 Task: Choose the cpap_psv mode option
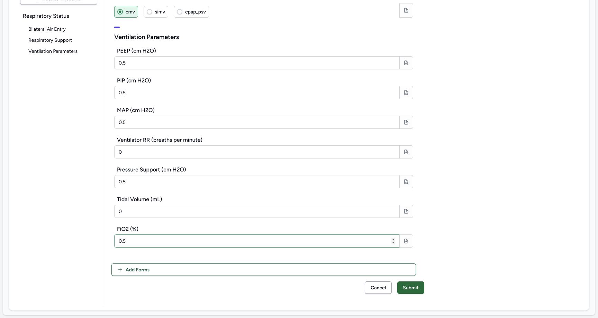click(x=191, y=12)
